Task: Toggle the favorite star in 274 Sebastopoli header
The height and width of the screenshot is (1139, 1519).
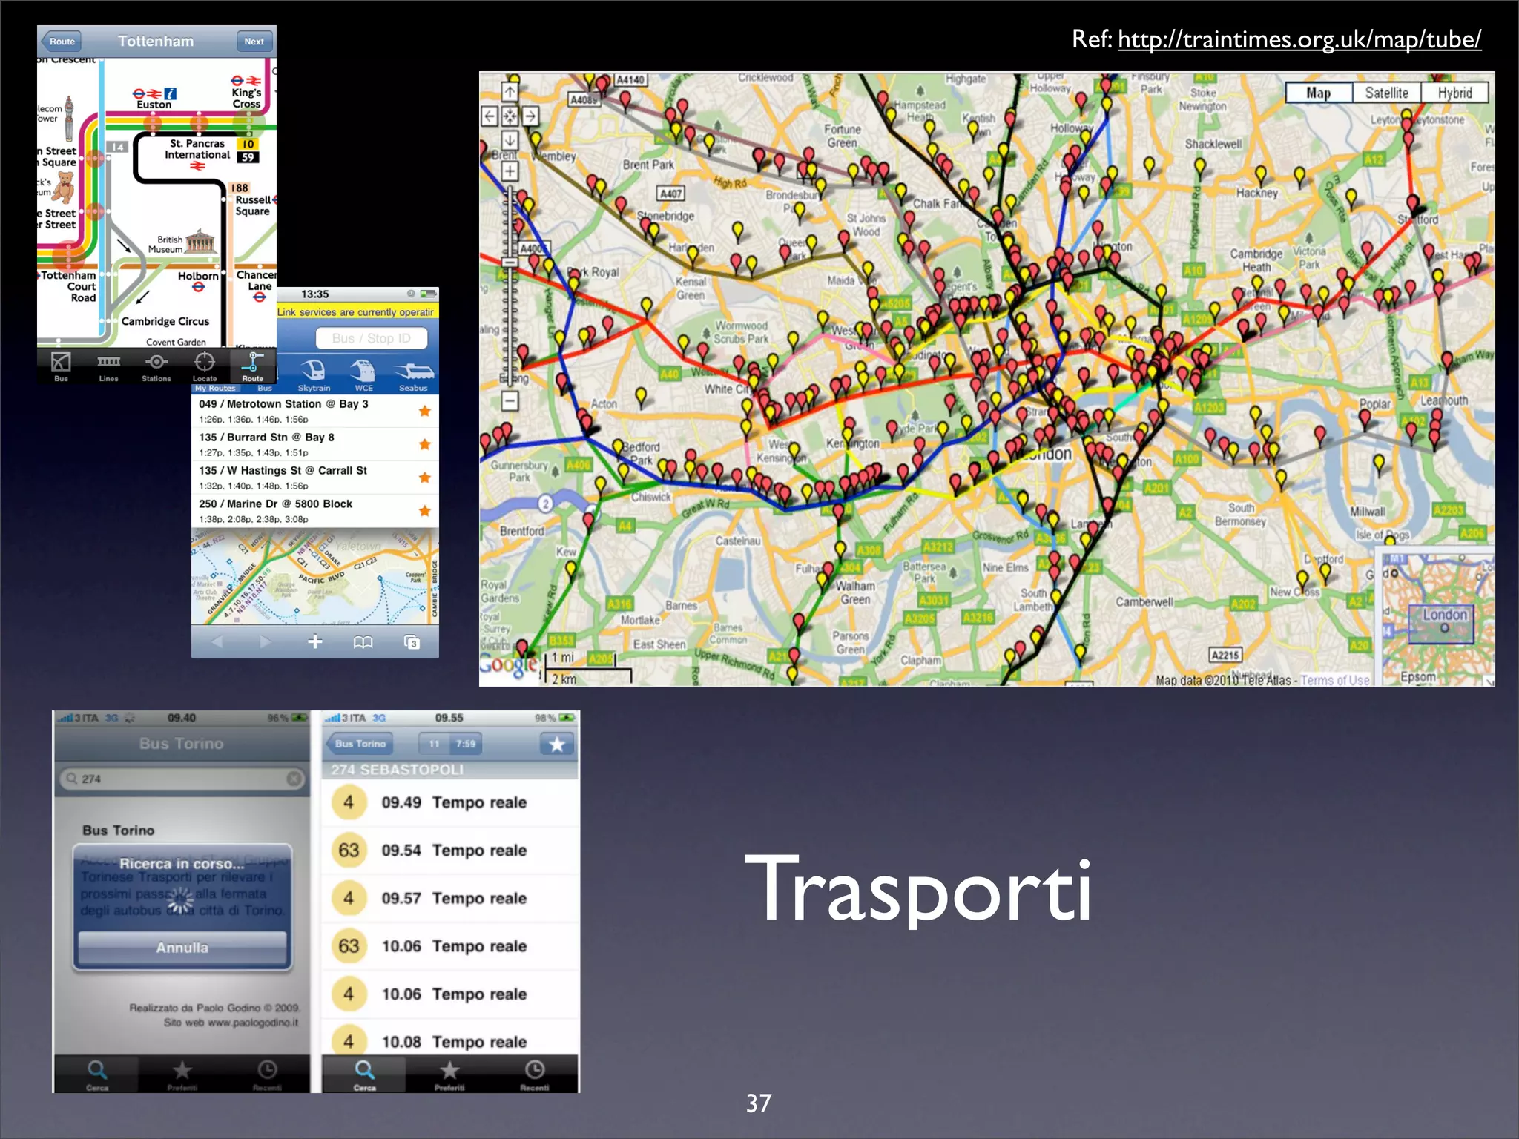Action: (x=557, y=744)
